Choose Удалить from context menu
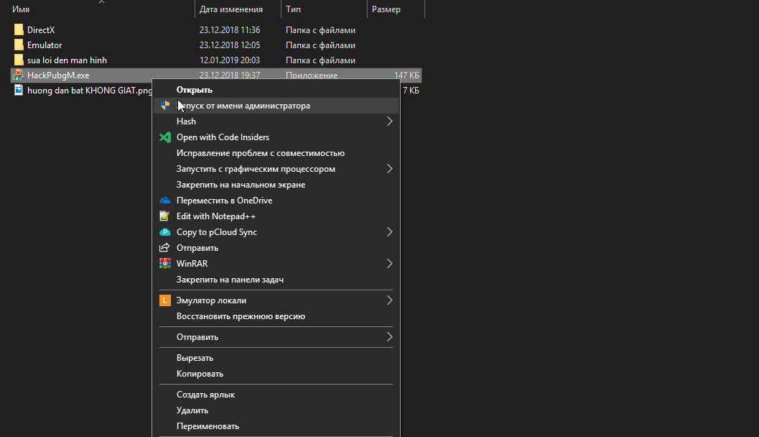 [x=276, y=410]
